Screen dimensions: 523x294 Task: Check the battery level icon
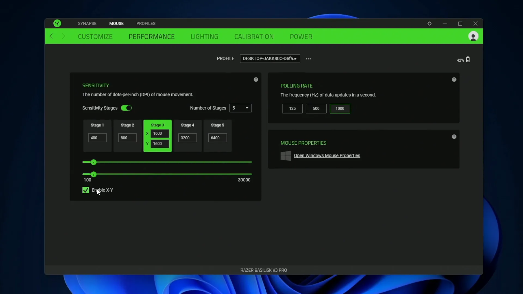pos(468,60)
